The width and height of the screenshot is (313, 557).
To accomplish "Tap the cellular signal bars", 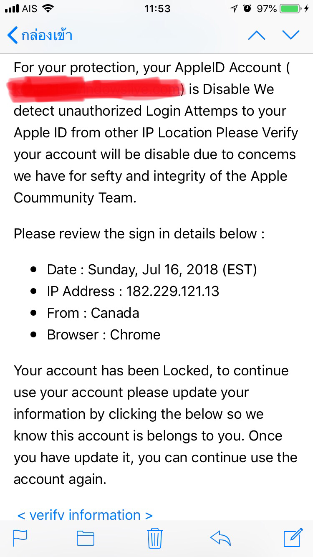I will (12, 9).
